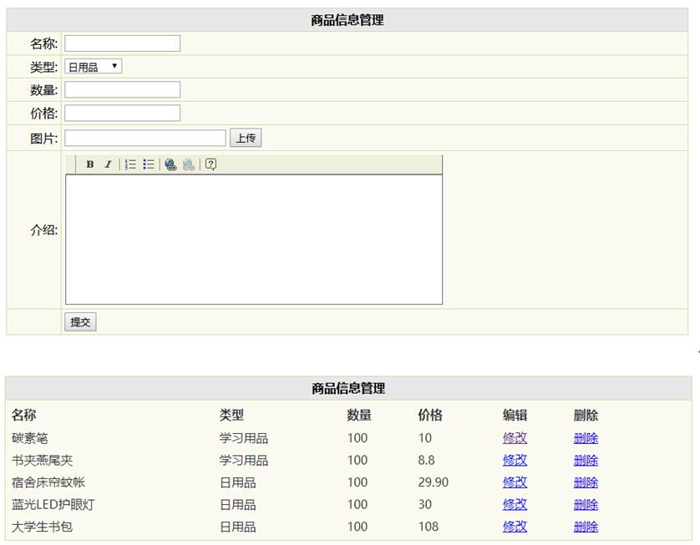
Task: Insert a hyperlink with the globe icon
Action: click(170, 164)
